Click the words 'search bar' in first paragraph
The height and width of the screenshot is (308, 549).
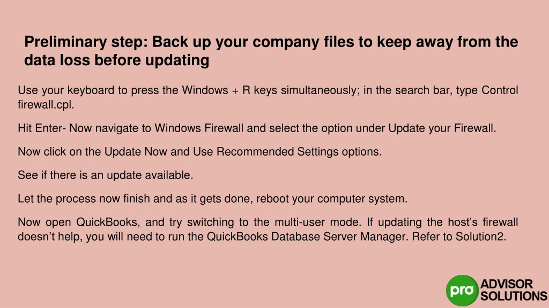click(x=422, y=90)
